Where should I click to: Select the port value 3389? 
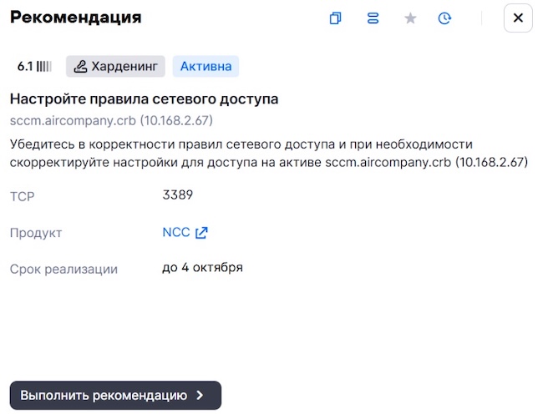click(x=177, y=195)
